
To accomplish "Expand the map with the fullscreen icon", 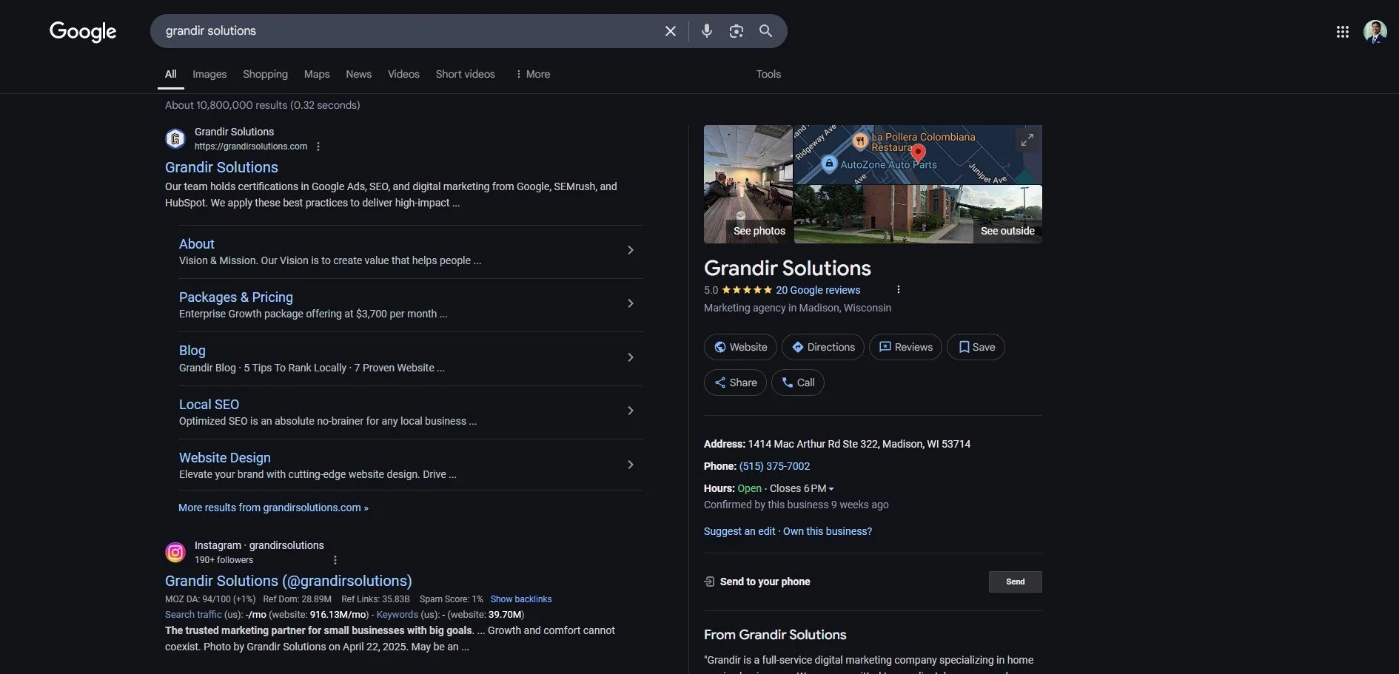I will (x=1027, y=139).
